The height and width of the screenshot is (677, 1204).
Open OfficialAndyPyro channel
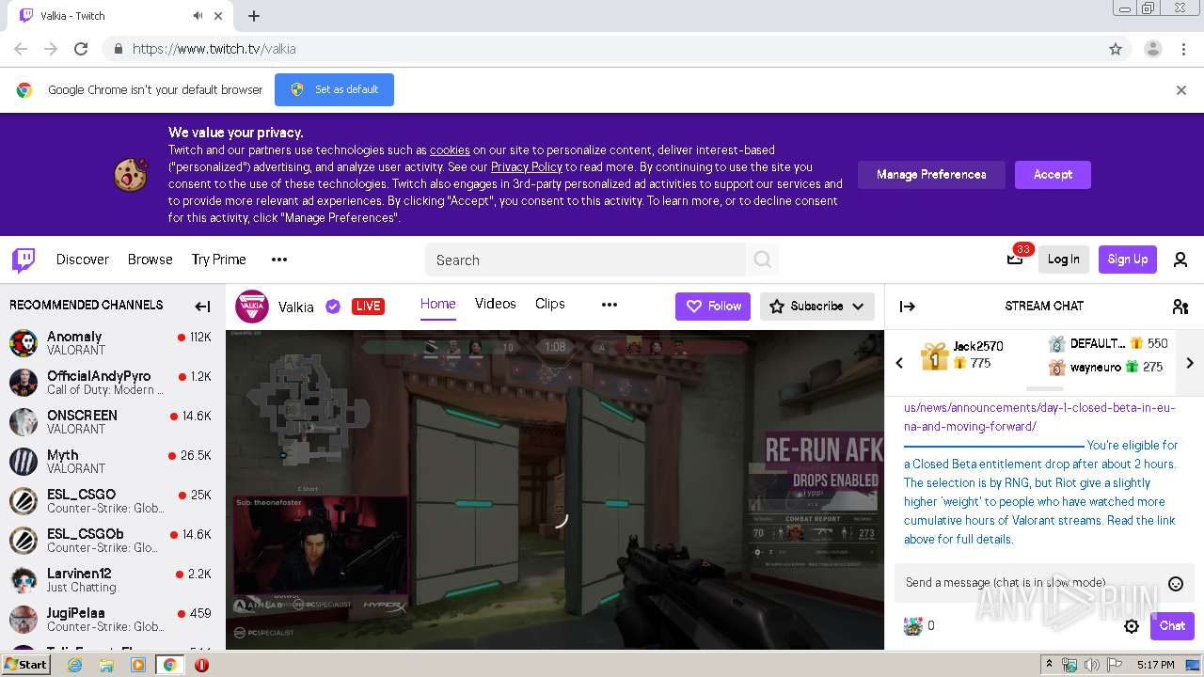pyautogui.click(x=112, y=383)
